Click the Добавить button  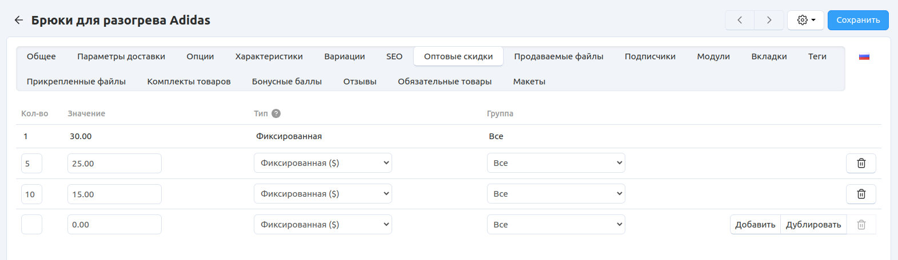(755, 225)
